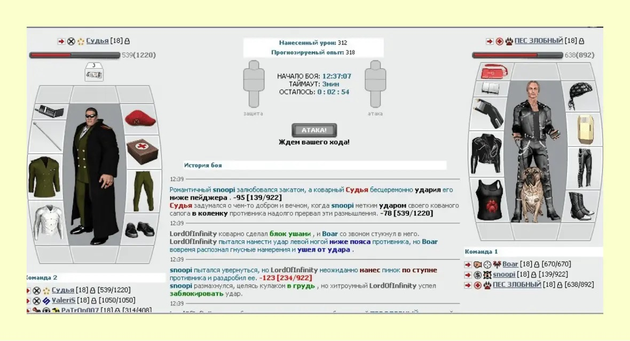Select the tank top with red paw
The height and width of the screenshot is (341, 630).
click(489, 200)
